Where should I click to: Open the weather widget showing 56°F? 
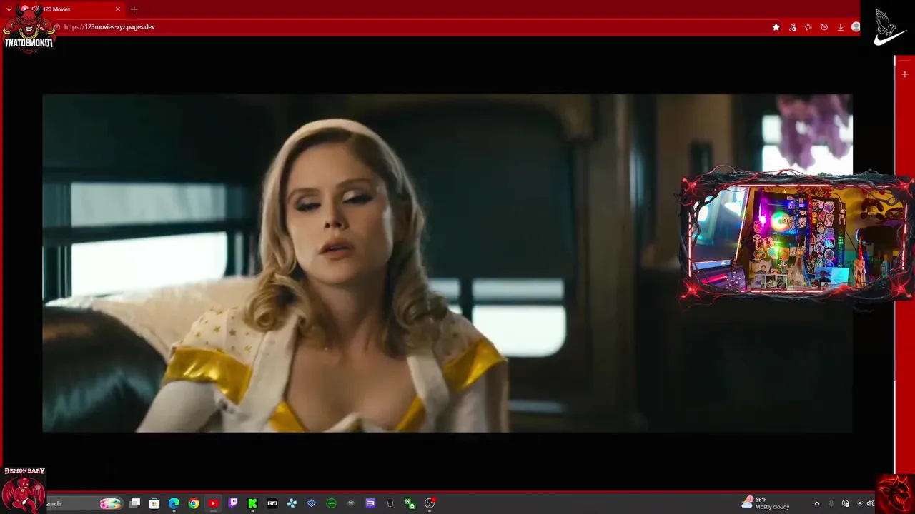pyautogui.click(x=766, y=503)
